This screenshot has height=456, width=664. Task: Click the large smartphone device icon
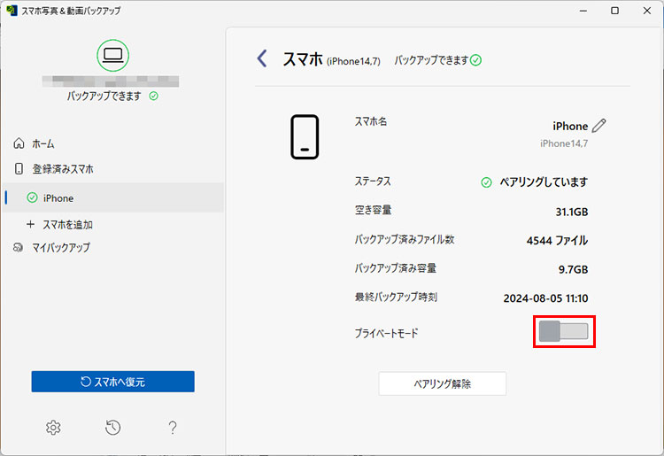[x=305, y=137]
